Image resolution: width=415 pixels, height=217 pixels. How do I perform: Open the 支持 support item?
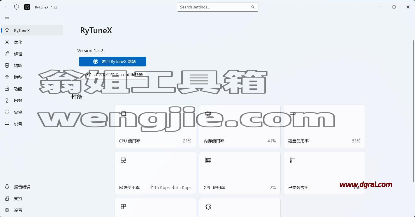[32, 198]
